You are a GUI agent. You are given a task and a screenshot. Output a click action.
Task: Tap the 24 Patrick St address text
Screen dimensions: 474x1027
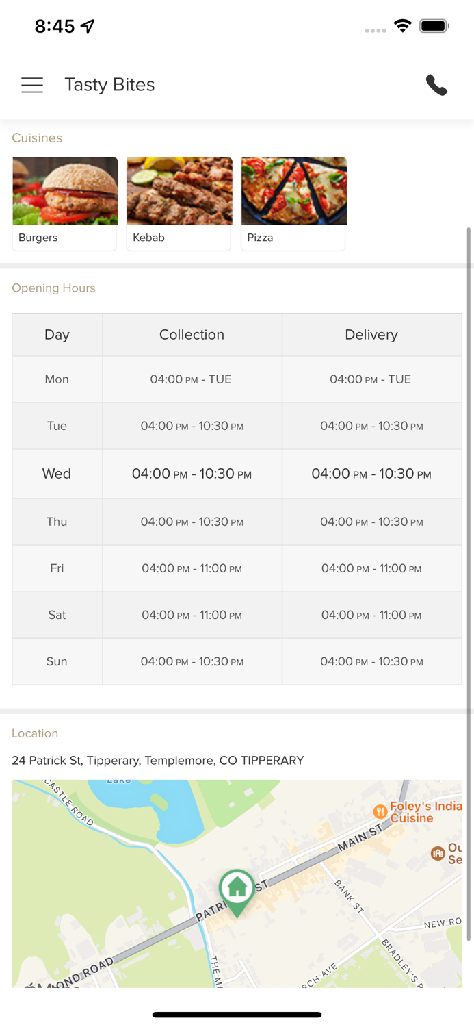[158, 761]
